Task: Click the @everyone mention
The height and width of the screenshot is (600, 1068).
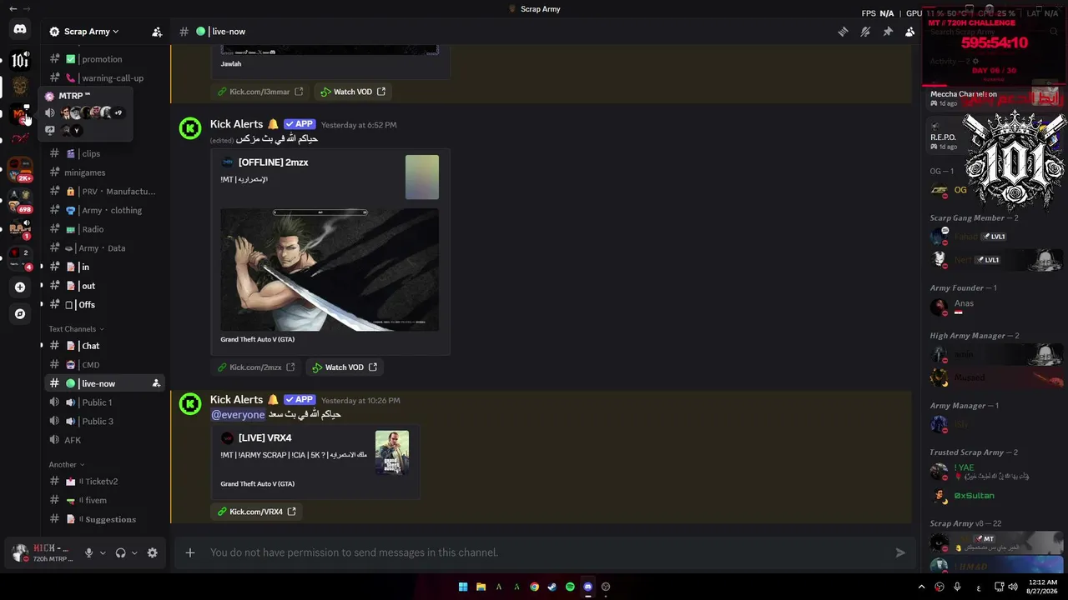Action: (238, 414)
